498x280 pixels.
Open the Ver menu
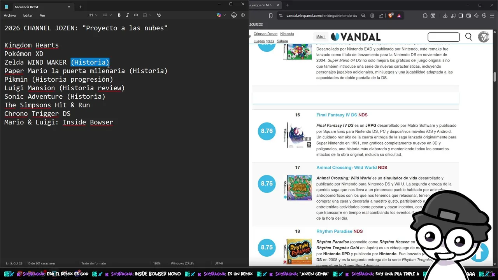tap(42, 15)
